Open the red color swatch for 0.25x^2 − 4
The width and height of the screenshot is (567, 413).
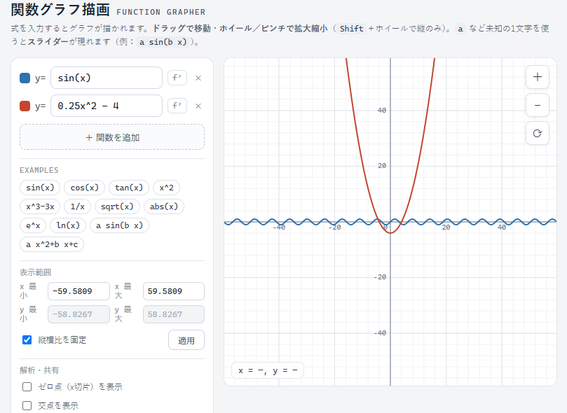pos(25,106)
